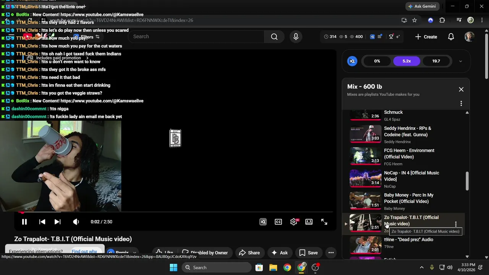Open vidIQ trophy icon
The height and width of the screenshot is (275, 489).
click(391, 37)
